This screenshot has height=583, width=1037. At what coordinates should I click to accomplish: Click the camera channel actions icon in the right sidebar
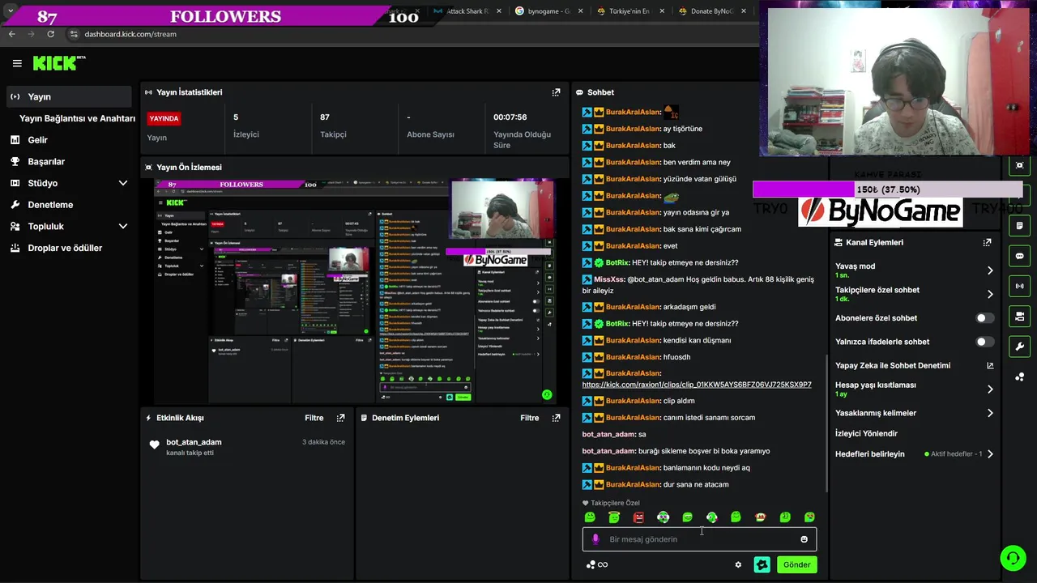tap(1019, 316)
